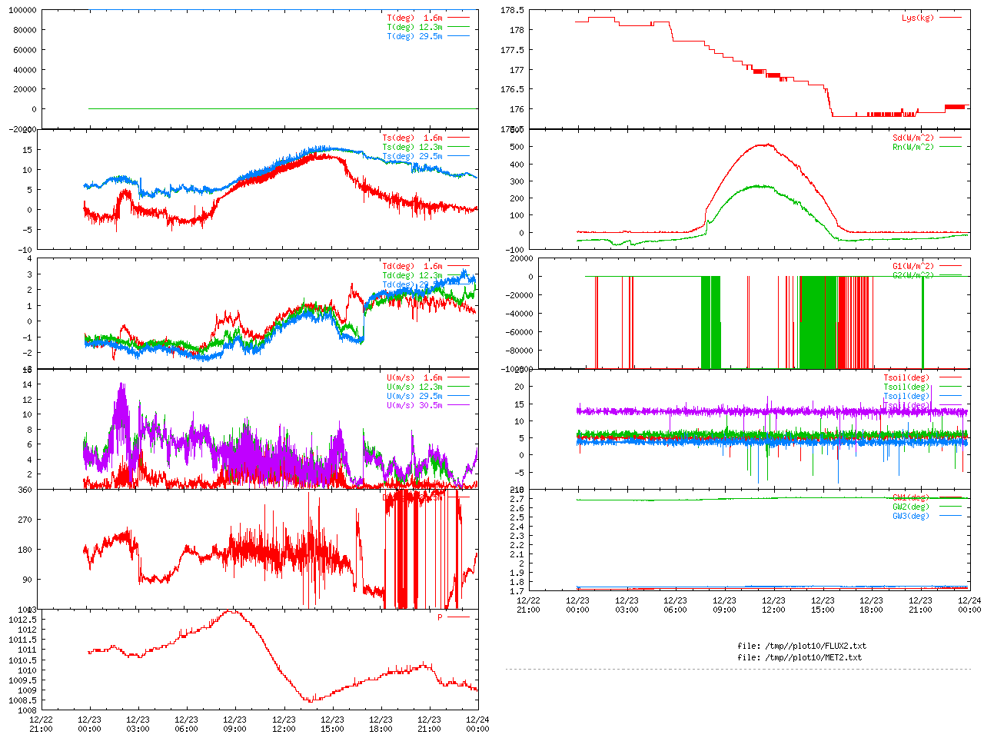Click the red line sample beside 'Lys(kg)'
The image size is (984, 738).
click(949, 18)
